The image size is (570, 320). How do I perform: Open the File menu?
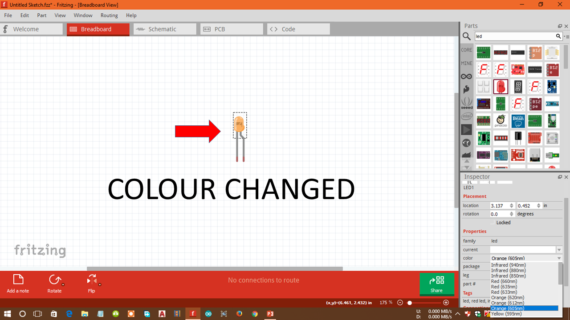(x=8, y=15)
